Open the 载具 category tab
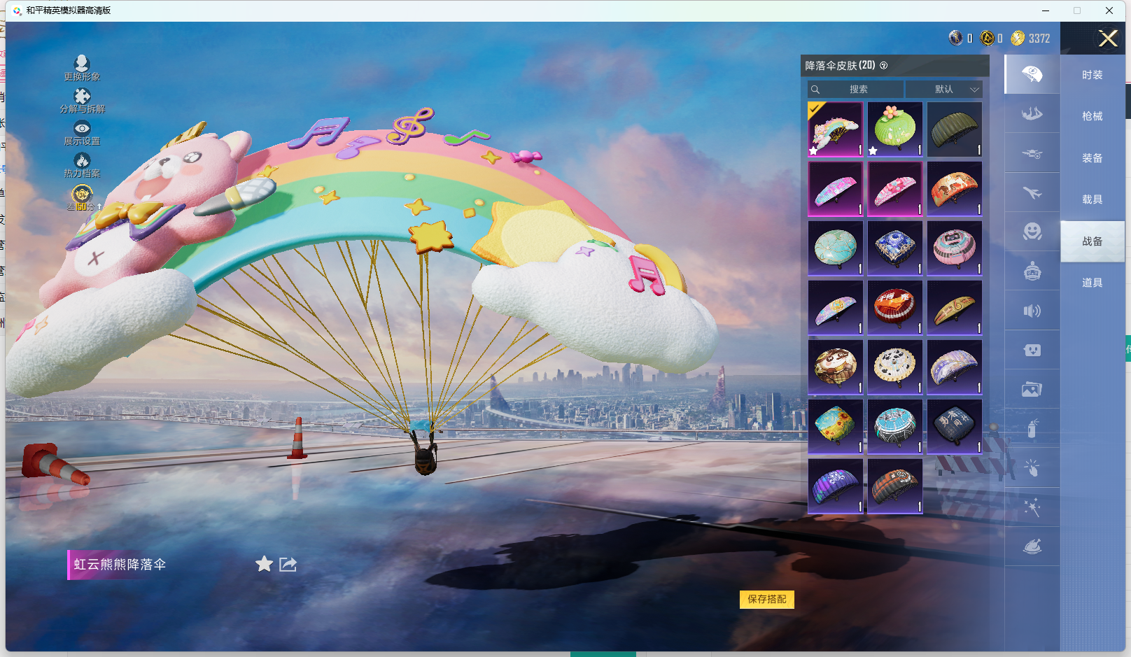This screenshot has height=657, width=1131. tap(1092, 199)
